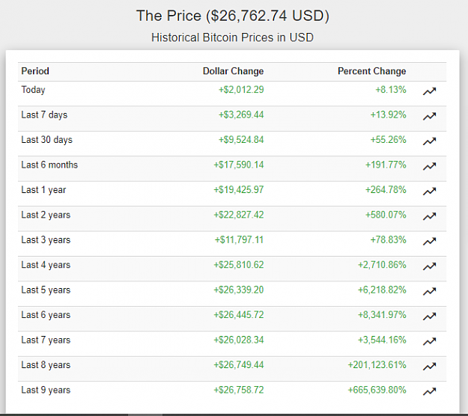
Task: Select the +$19,425.97 value
Action: coord(239,190)
